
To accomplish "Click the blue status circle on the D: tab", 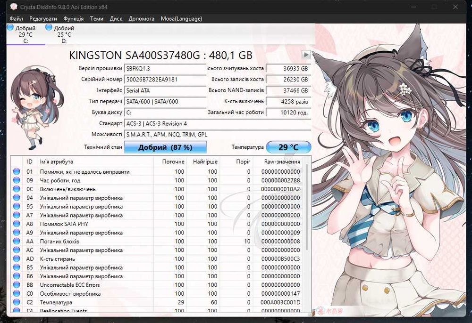I will 49,27.
